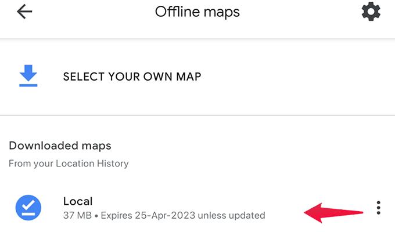This screenshot has width=395, height=232.
Task: Tap the Downloaded maps section heading
Action: click(60, 146)
